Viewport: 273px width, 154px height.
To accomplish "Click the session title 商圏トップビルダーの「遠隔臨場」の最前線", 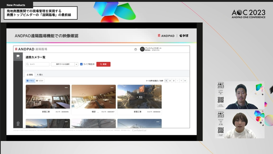I will (x=39, y=15).
